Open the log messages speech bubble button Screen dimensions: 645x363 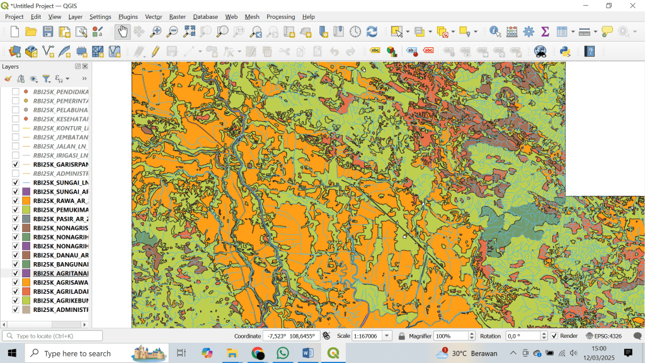(x=637, y=336)
